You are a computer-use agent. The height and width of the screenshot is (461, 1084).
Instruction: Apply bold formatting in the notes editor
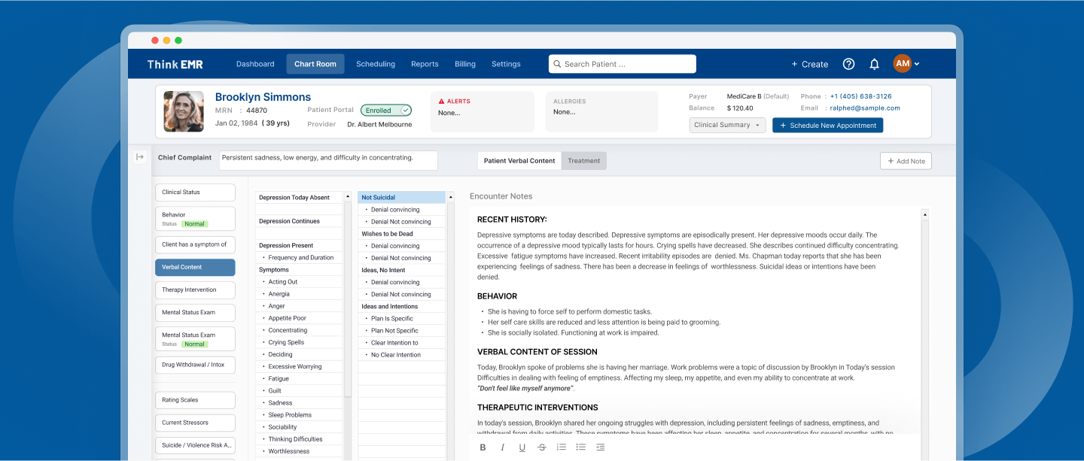click(x=483, y=447)
